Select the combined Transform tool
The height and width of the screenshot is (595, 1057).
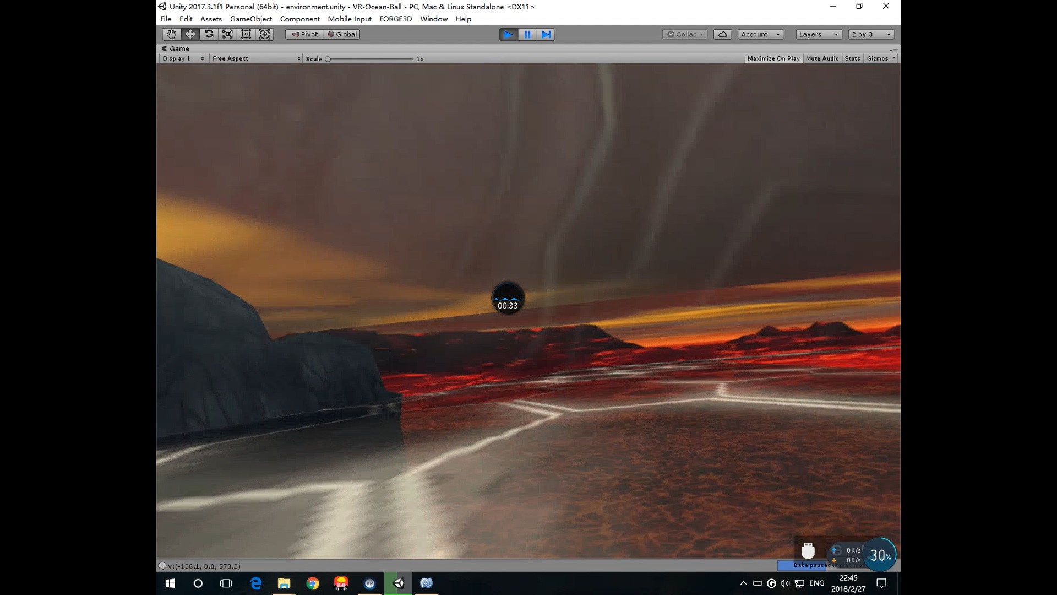[x=265, y=34]
